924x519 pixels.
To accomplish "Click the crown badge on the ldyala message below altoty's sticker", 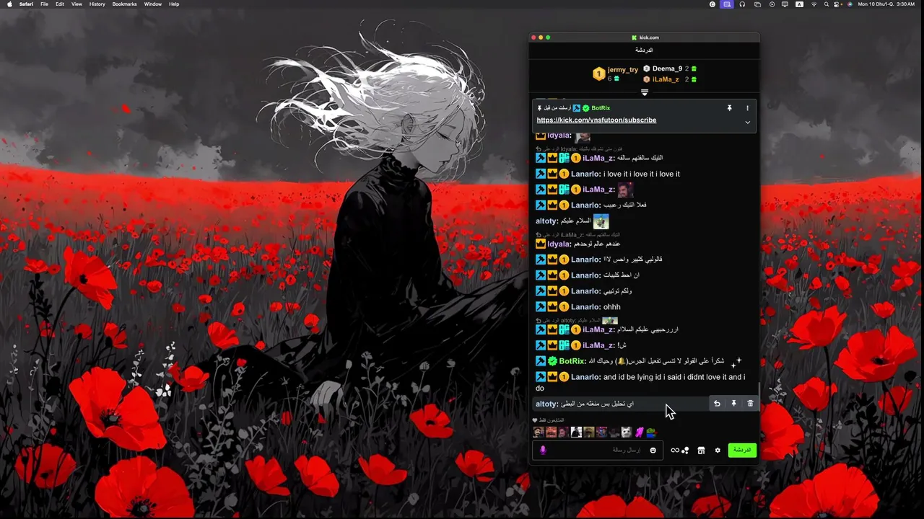I will coord(541,244).
